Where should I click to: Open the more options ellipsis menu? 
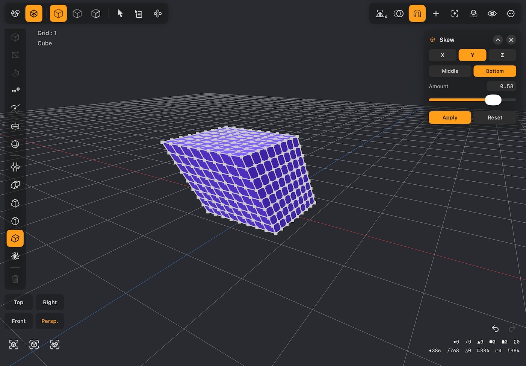point(511,14)
